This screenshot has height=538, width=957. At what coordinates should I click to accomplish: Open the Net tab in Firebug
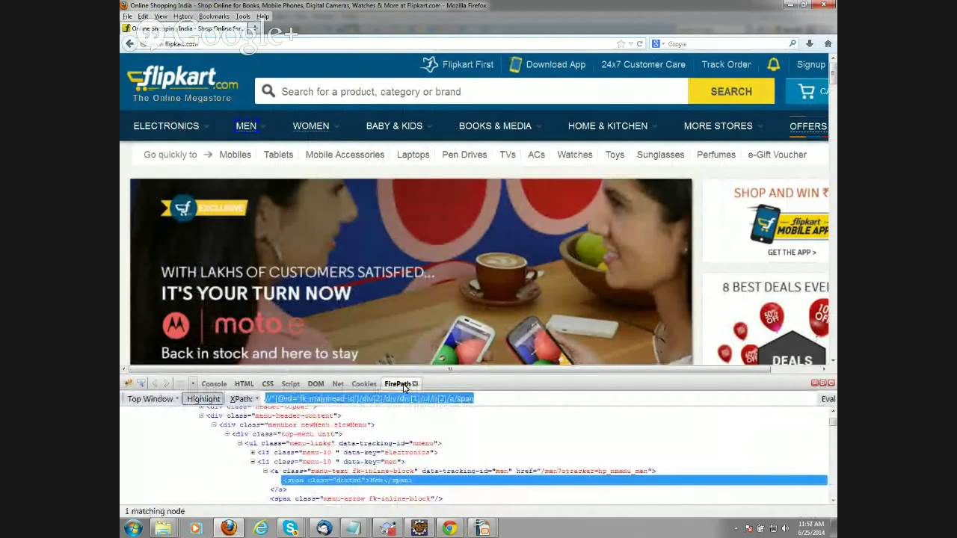coord(338,384)
